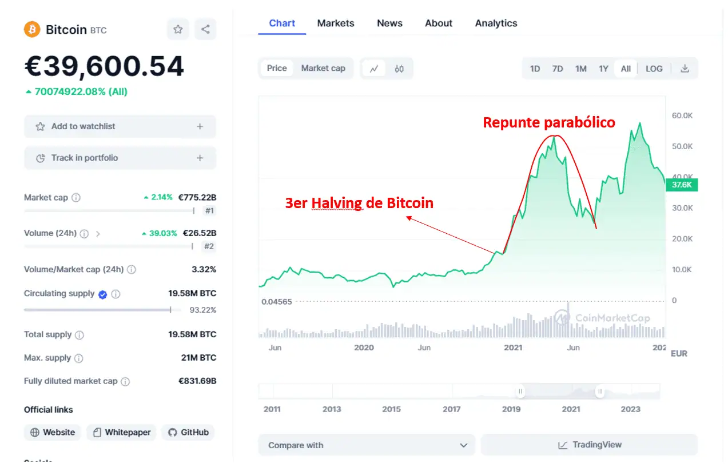The image size is (728, 475).
Task: Click the €39,600.54 price value
Action: pyautogui.click(x=104, y=66)
